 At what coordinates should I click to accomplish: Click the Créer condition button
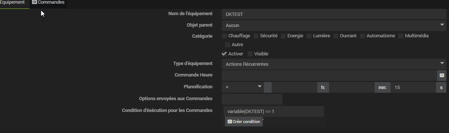(244, 122)
